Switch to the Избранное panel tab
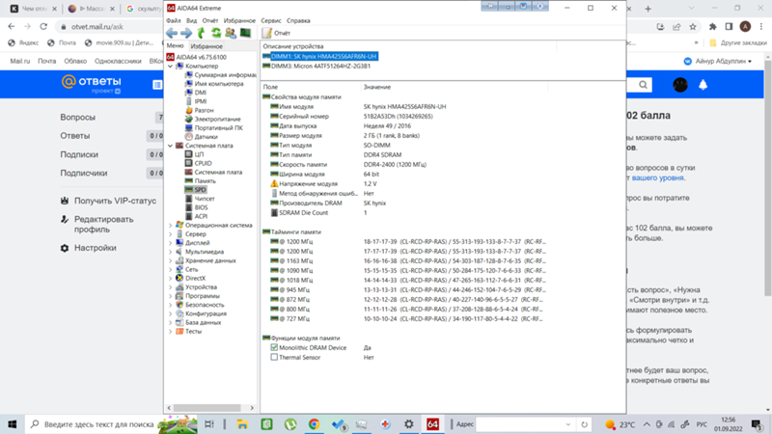Image resolution: width=772 pixels, height=434 pixels. [207, 46]
